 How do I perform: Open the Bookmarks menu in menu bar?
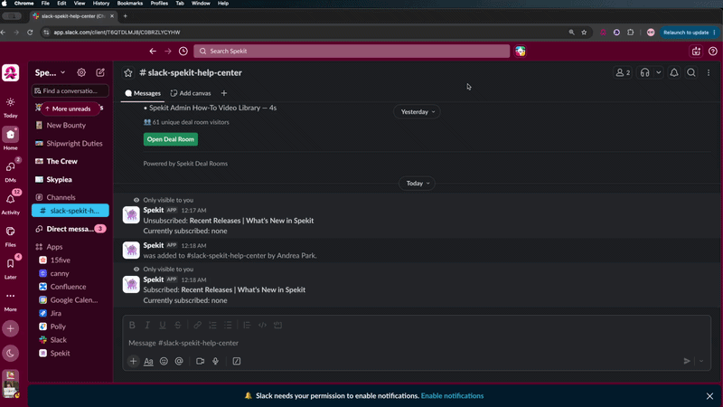click(x=129, y=4)
